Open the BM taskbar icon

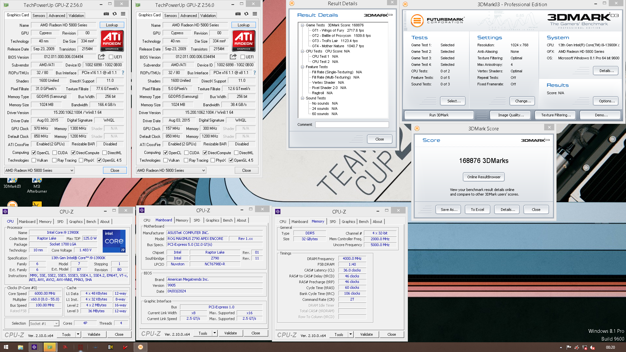click(111, 347)
